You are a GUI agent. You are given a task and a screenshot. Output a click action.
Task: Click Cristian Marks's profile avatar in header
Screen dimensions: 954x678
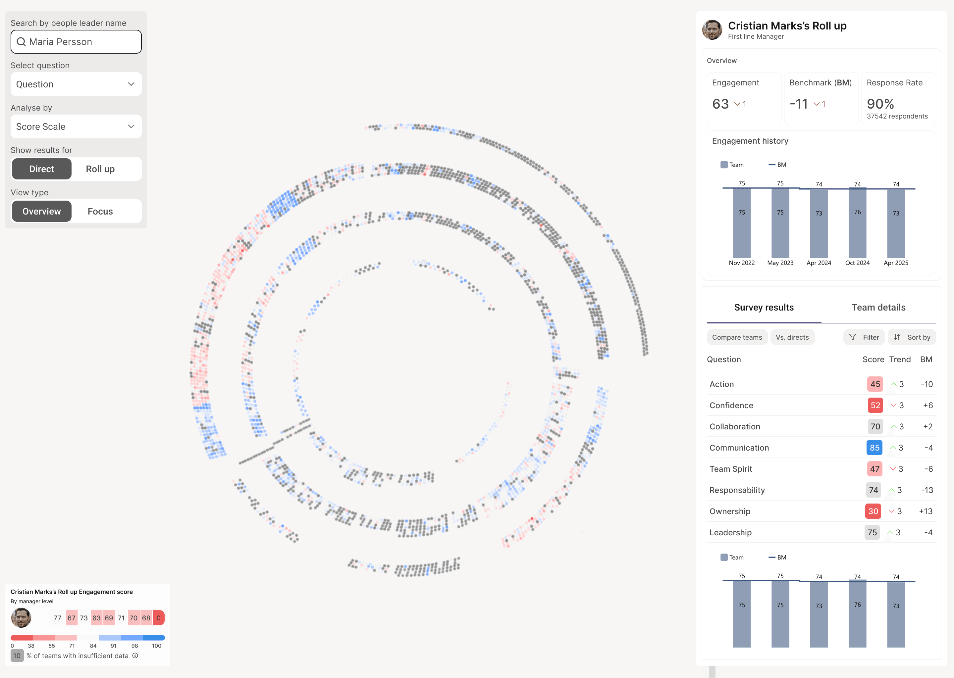(x=712, y=30)
